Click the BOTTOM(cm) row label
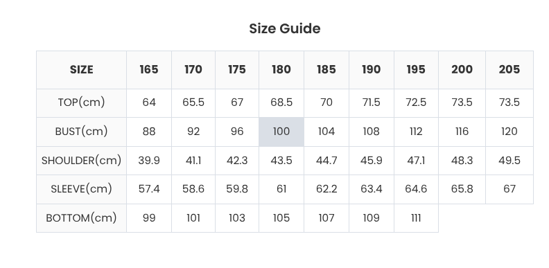549x268 pixels. (81, 218)
